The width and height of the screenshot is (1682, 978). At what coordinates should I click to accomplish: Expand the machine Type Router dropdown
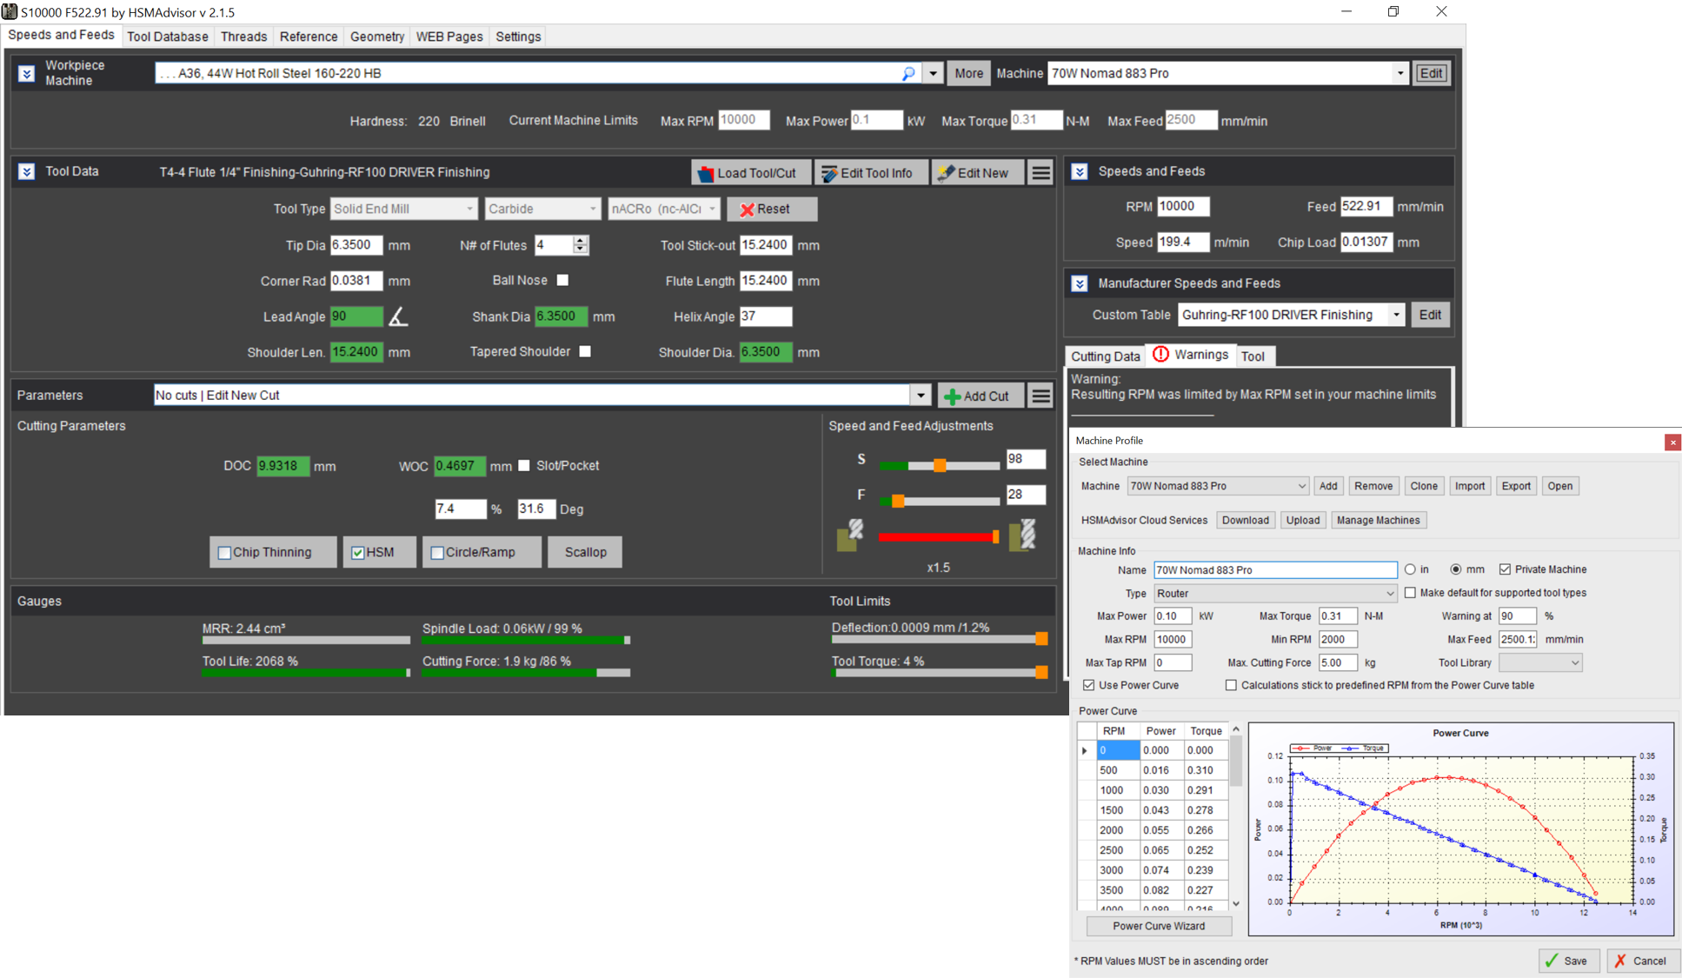(x=1389, y=594)
